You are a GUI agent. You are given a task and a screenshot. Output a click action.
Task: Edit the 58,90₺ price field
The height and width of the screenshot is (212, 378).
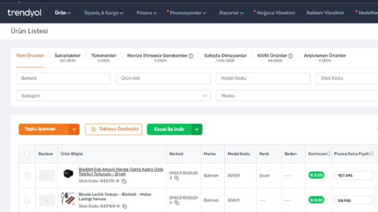point(353,200)
